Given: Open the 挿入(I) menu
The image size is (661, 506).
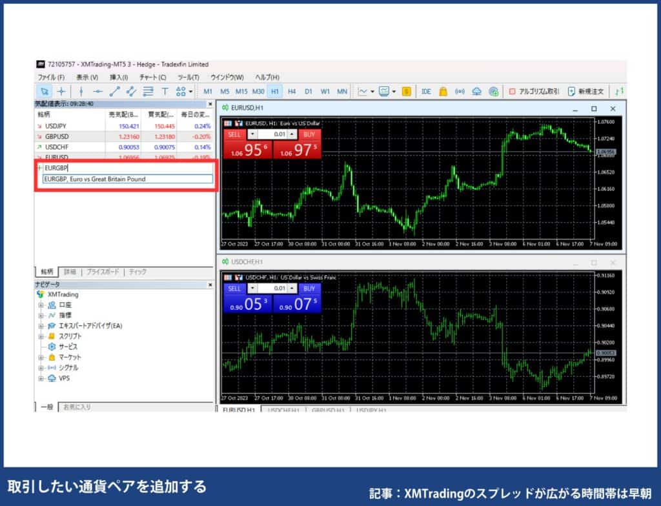Looking at the screenshot, I should [x=119, y=77].
